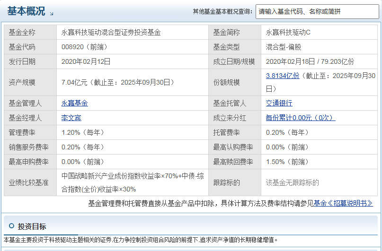Click the 成立来分红 label cell
The width and height of the screenshot is (382, 251).
click(x=235, y=118)
